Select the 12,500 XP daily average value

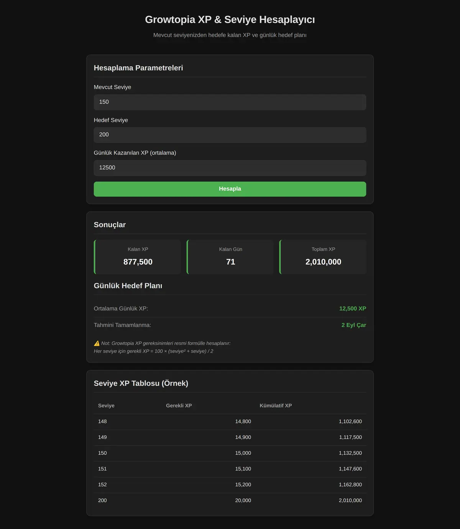pyautogui.click(x=353, y=309)
